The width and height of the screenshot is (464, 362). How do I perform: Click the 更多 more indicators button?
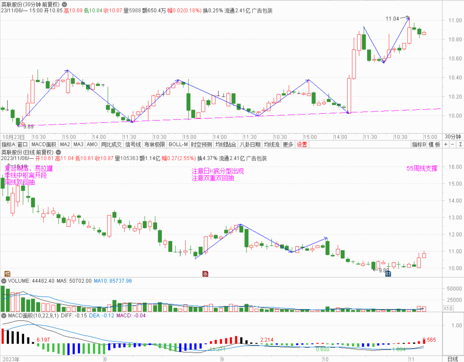click(288, 144)
